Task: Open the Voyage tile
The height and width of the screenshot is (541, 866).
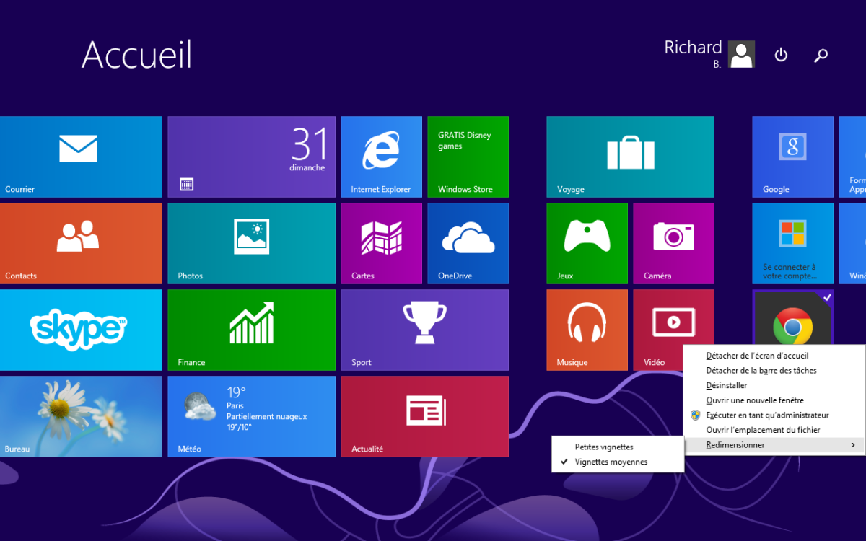Action: pyautogui.click(x=630, y=157)
